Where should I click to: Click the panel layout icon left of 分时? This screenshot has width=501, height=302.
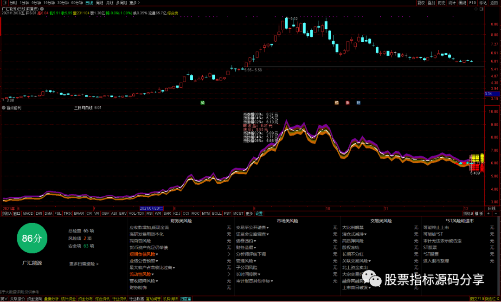point(5,3)
